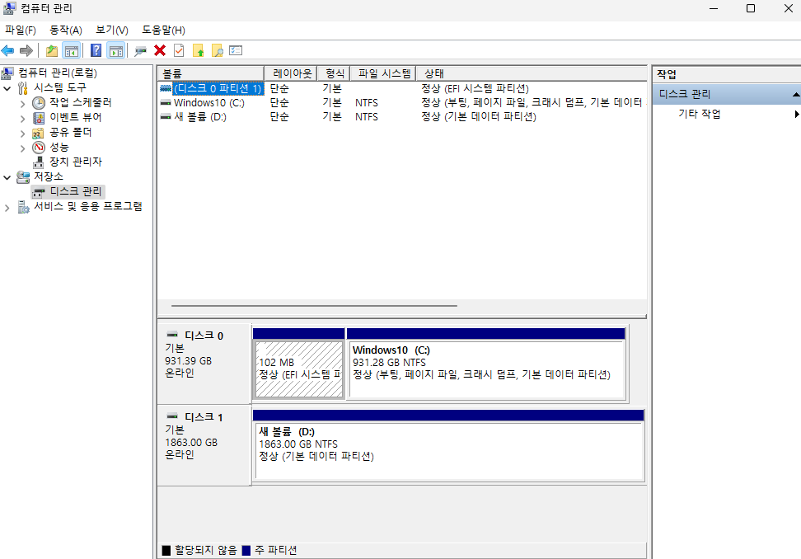
Task: Click the Up one level folder icon
Action: (52, 50)
